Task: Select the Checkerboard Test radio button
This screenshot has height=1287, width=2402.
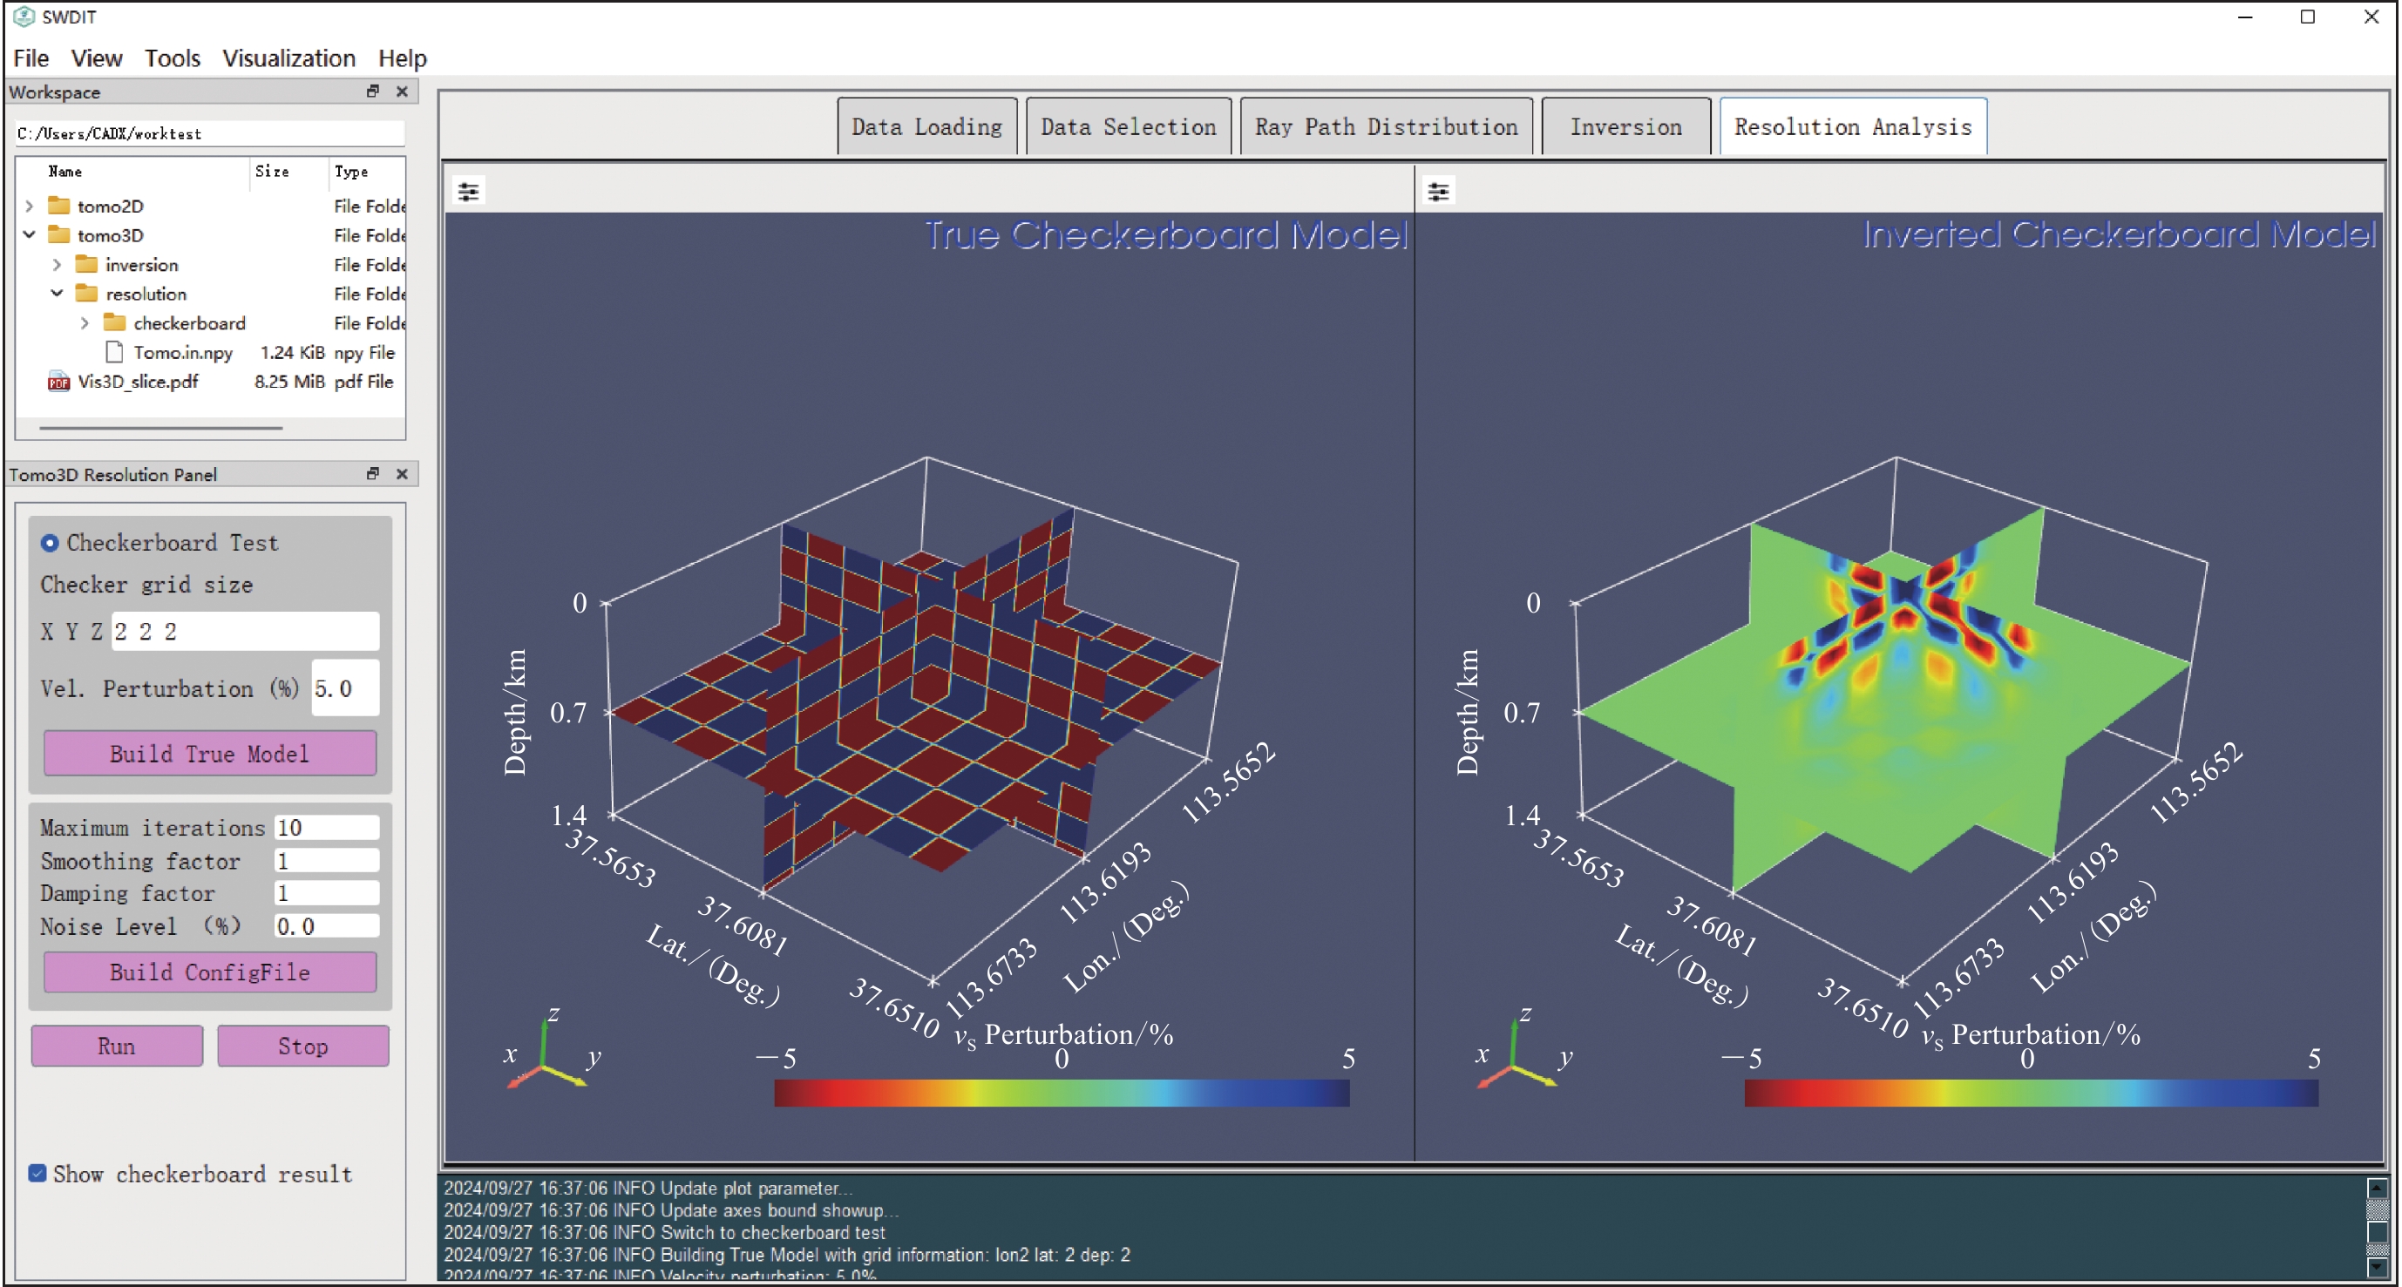Action: (50, 542)
